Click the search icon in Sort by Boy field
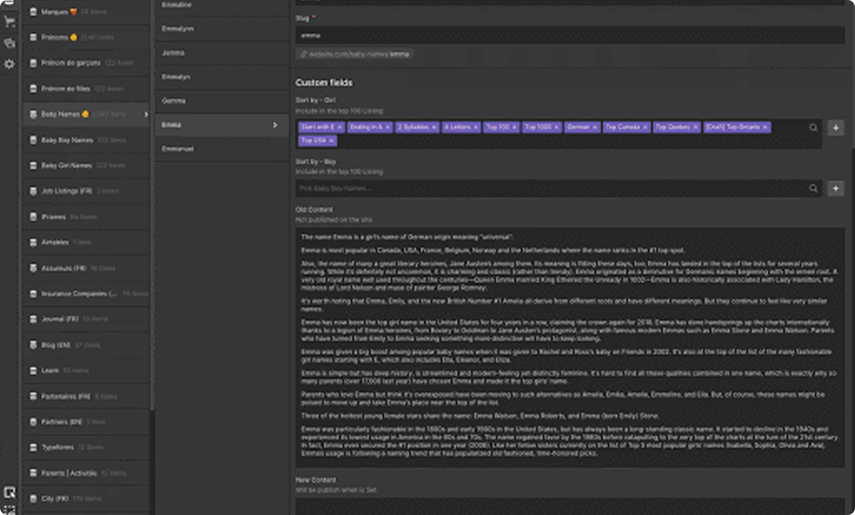 point(813,188)
